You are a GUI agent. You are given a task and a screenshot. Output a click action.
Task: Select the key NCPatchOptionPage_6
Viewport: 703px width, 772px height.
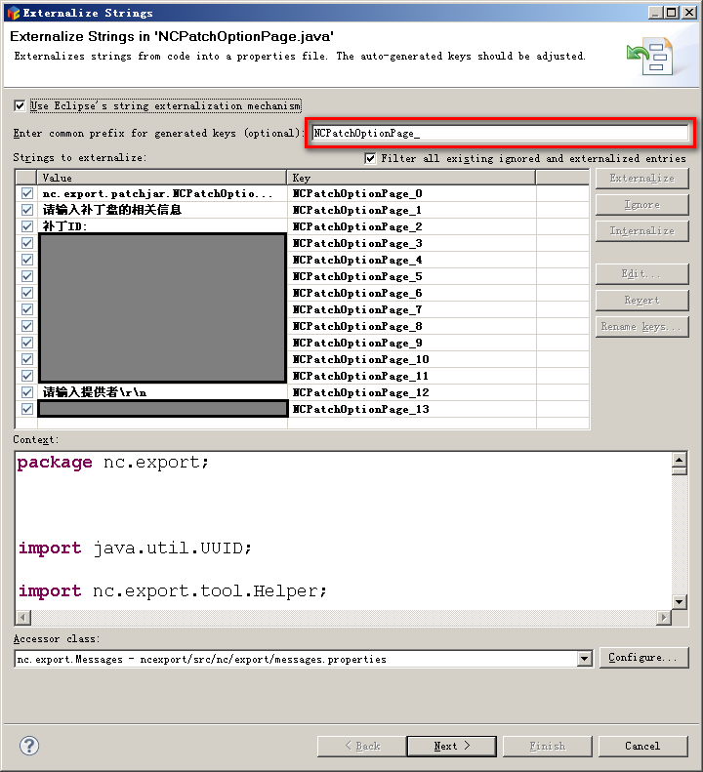tap(357, 293)
